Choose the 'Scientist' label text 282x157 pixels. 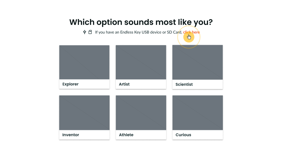click(184, 84)
